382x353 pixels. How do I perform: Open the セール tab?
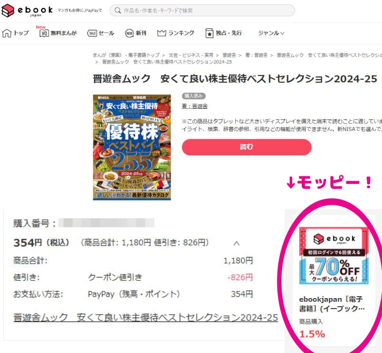coord(101,33)
